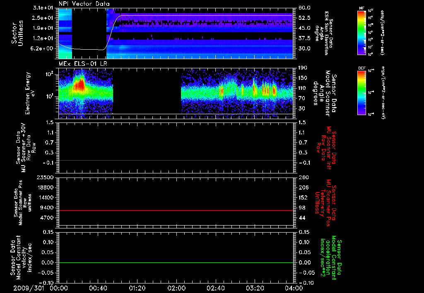Click the red line in the Model Scanner Pos panel
Image resolution: width=424 pixels, height=293 pixels.
[x=176, y=210]
